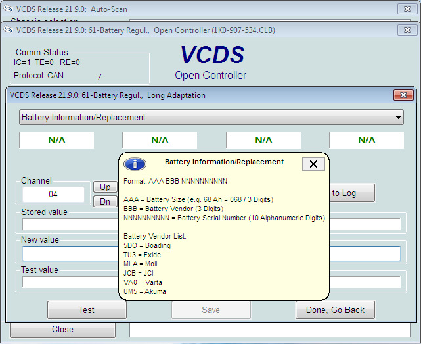Click the 'UM5 = Akuma' vendor entry
Image resolution: width=421 pixels, height=344 pixels.
144,291
